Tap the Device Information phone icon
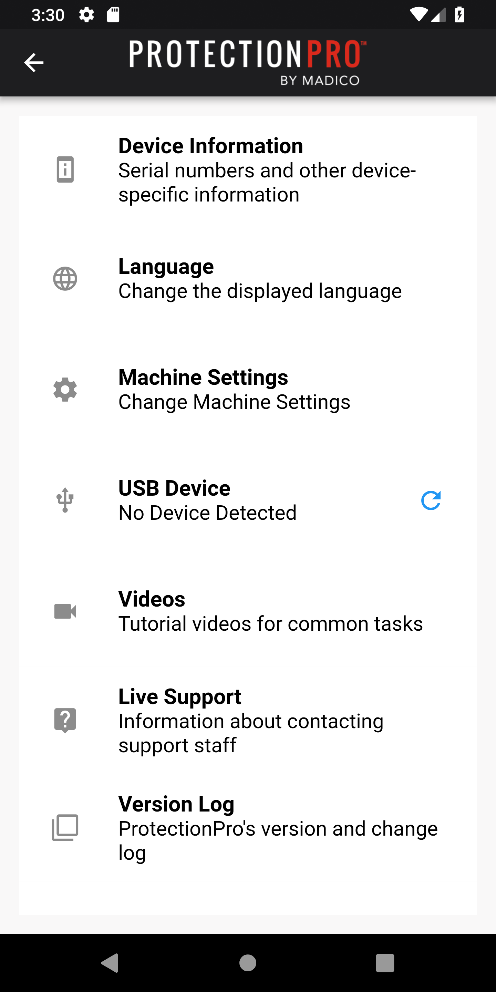Screen dimensions: 496x992 point(65,169)
